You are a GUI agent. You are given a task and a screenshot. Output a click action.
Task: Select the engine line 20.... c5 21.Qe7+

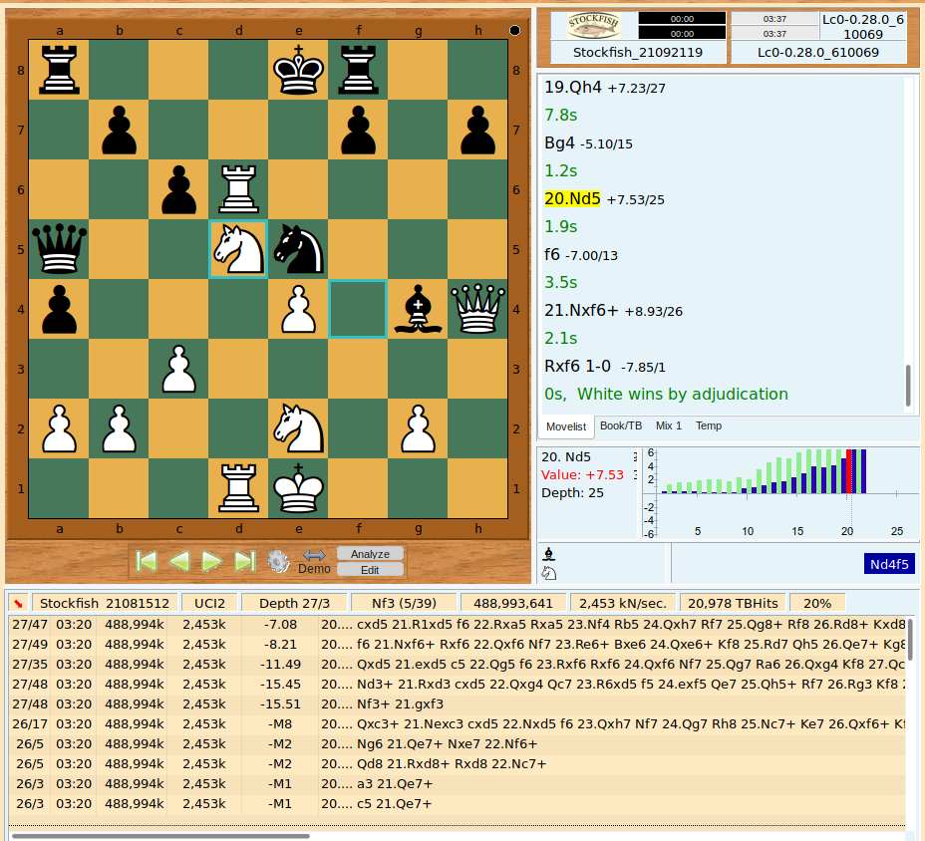[458, 803]
